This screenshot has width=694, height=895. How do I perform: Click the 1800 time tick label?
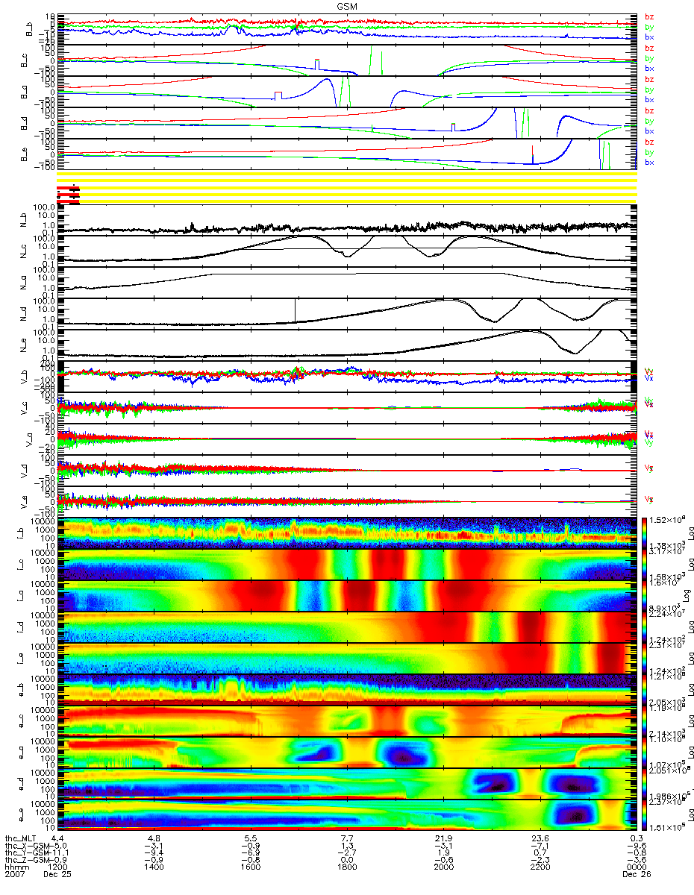click(347, 867)
